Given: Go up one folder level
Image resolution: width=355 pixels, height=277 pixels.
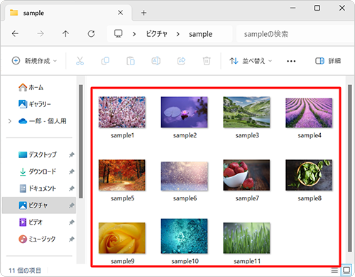Looking at the screenshot, I should 65,34.
